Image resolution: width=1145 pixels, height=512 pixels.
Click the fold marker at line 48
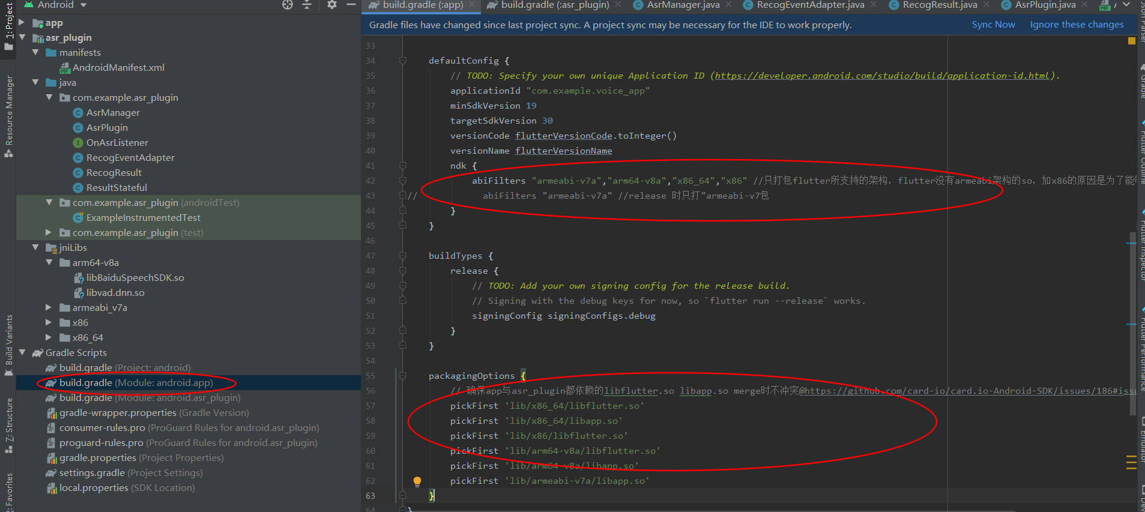403,271
